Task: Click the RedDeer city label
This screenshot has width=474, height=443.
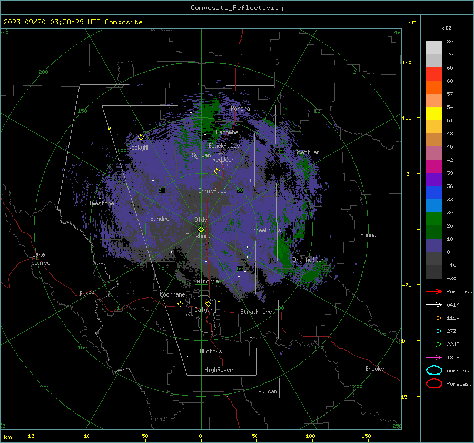Action: point(223,160)
